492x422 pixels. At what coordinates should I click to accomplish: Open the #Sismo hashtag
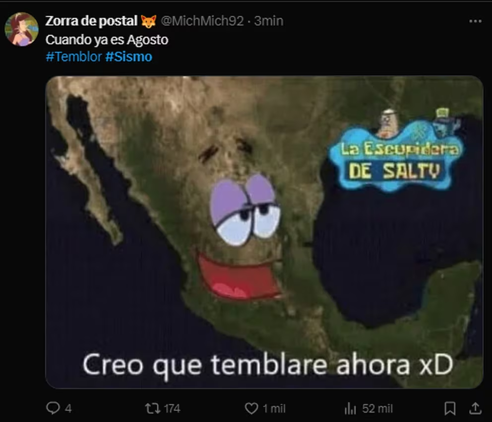pos(128,57)
